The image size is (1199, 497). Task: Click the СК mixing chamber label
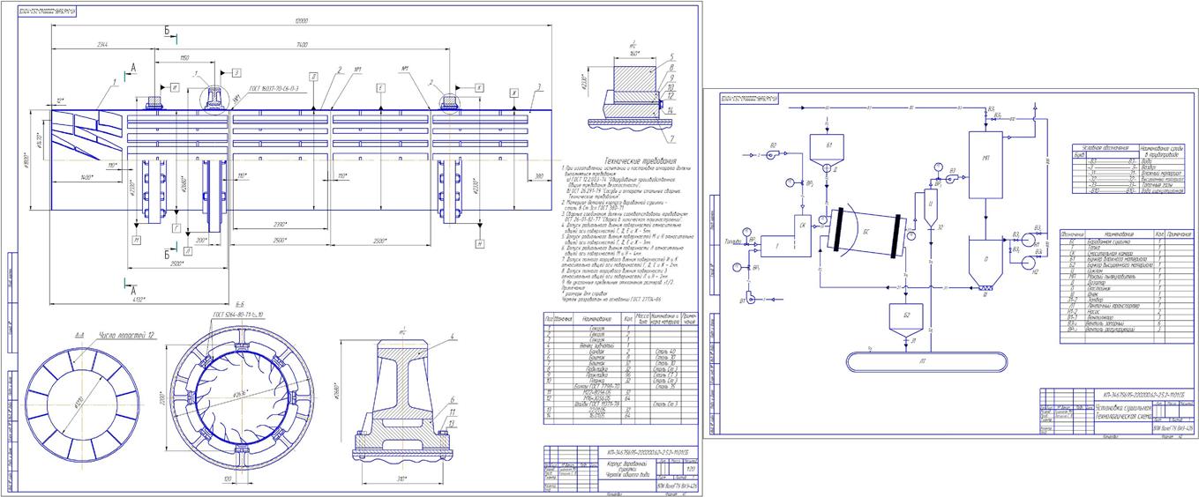(x=802, y=226)
